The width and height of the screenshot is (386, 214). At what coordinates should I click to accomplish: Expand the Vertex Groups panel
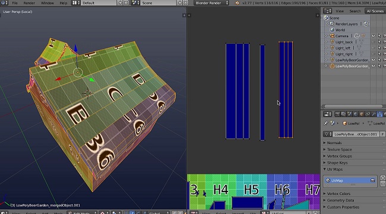(353, 156)
